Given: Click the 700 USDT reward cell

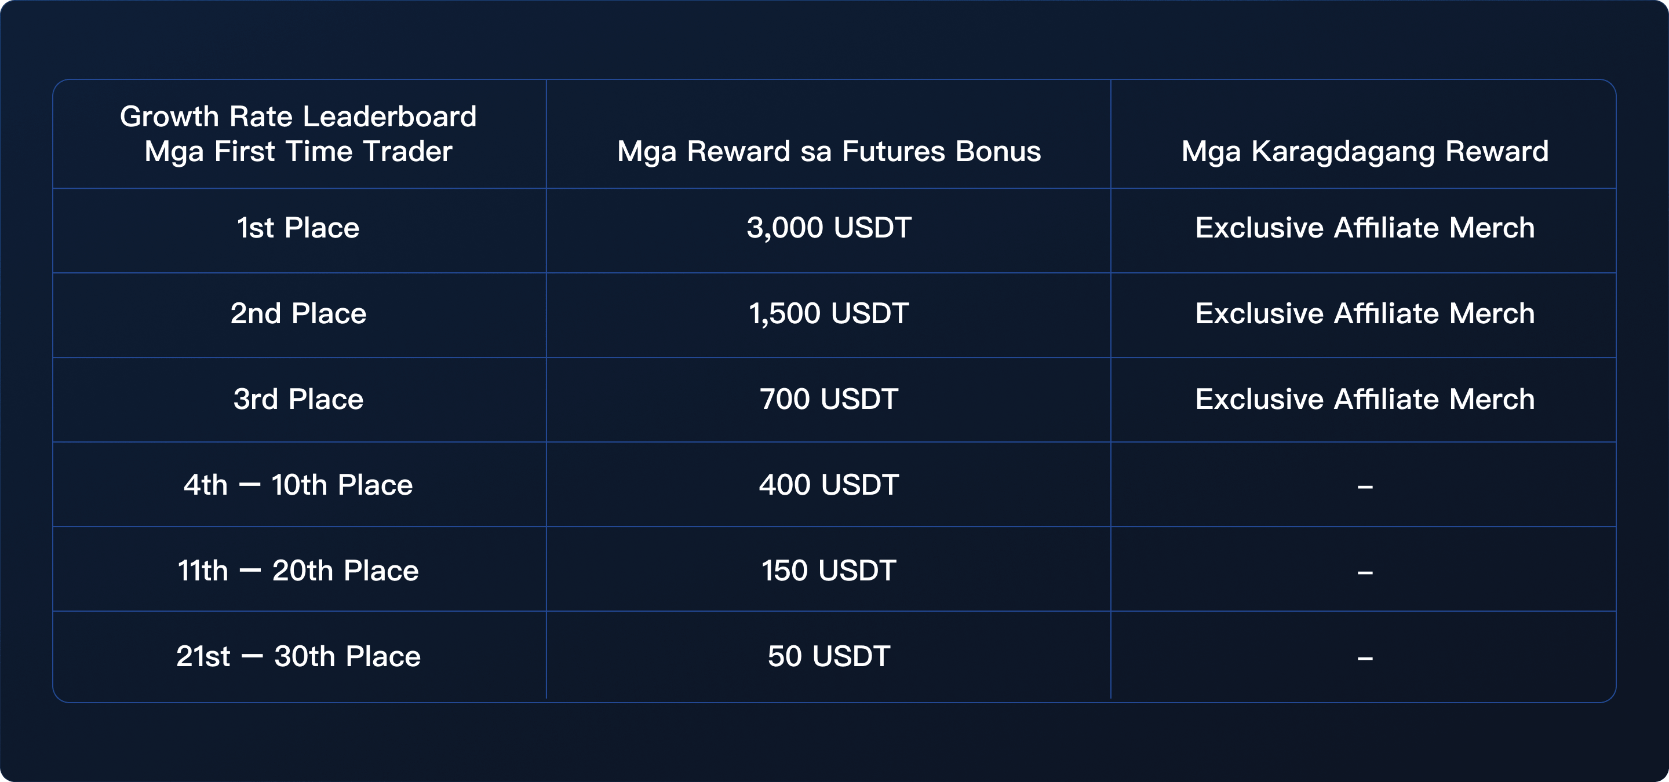Looking at the screenshot, I should pos(829,400).
